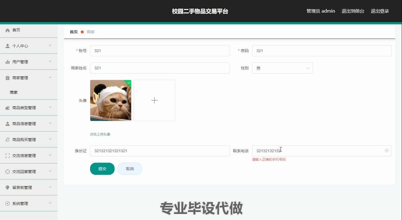
Task: Click the 取消 cancel button
Action: [x=130, y=169]
